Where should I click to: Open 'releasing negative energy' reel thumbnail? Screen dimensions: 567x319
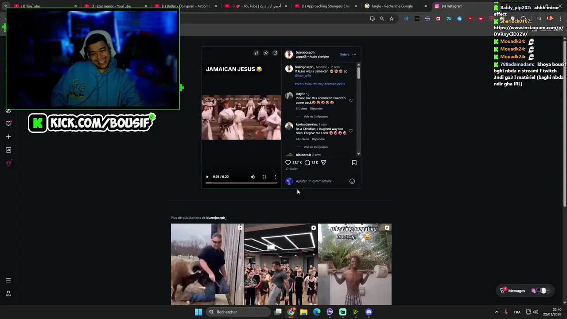click(355, 264)
